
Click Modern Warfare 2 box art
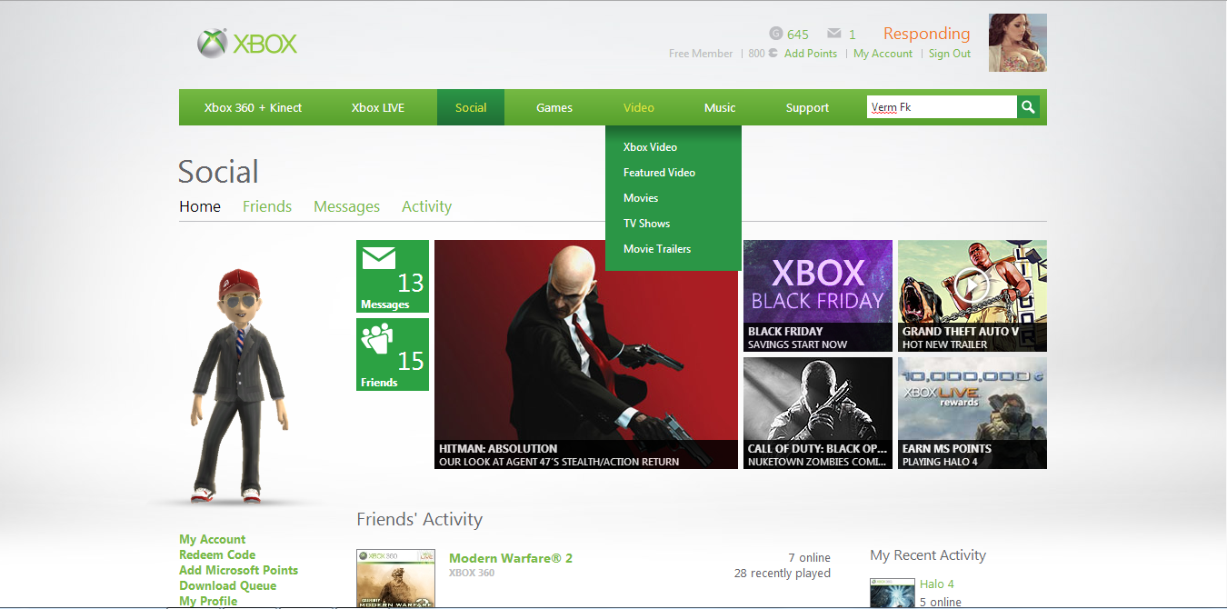tap(395, 579)
